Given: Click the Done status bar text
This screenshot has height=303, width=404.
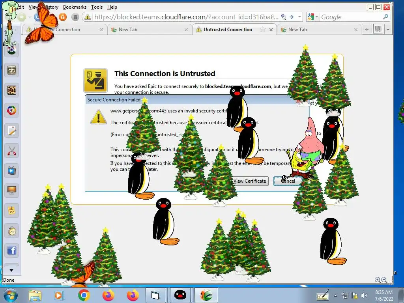Looking at the screenshot, I should [x=9, y=280].
